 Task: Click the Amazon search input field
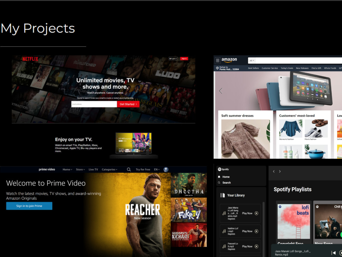tap(299, 61)
